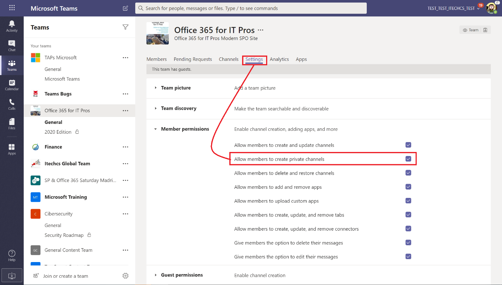Screen dimensions: 502x285
Task: Switch to the Channels tab
Action: pos(229,59)
